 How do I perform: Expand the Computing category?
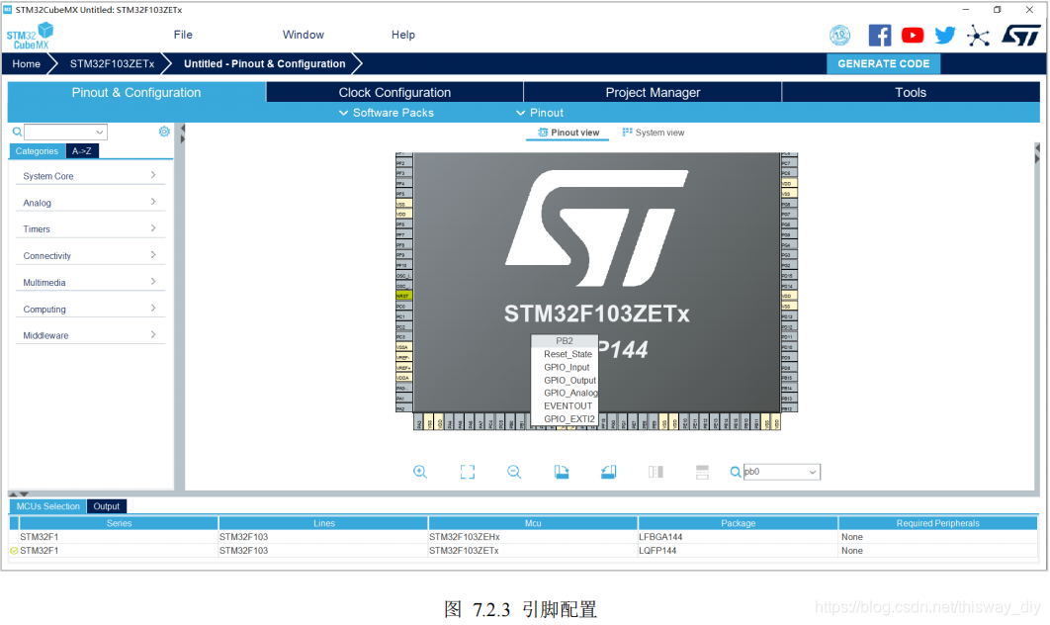(90, 309)
